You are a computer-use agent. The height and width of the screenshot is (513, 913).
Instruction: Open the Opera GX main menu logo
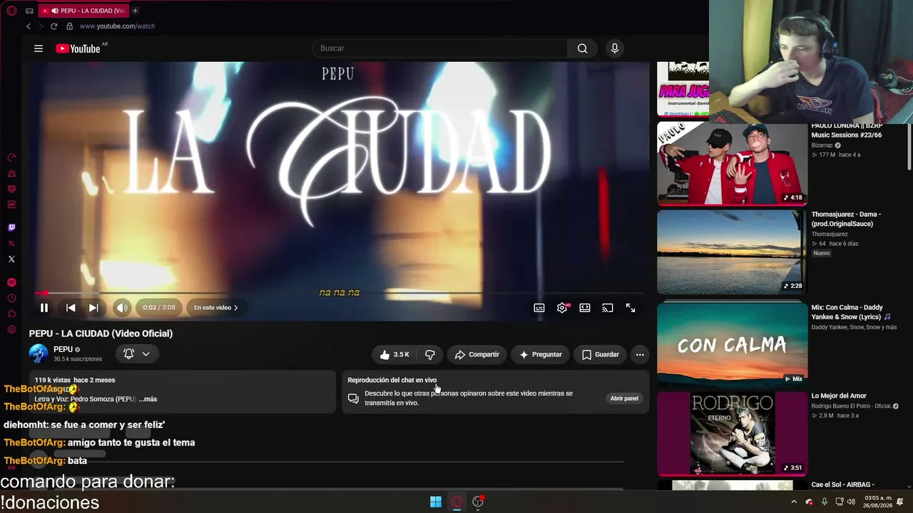pos(11,11)
